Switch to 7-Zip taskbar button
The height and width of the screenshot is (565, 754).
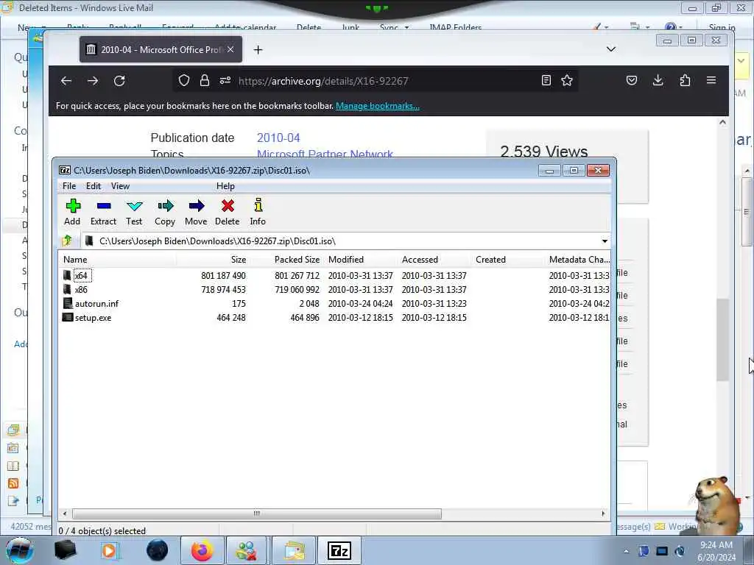click(339, 550)
